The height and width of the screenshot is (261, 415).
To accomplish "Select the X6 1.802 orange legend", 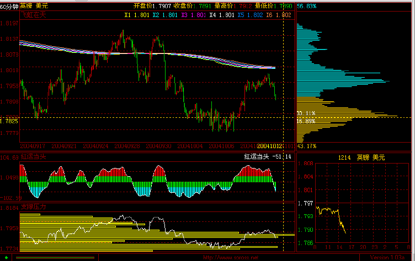I will pos(279,15).
